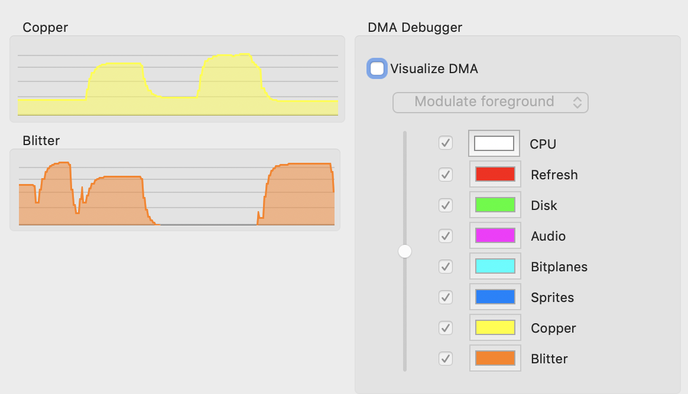This screenshot has width=688, height=394.
Task: Uncheck the Bitplanes checkbox
Action: pyautogui.click(x=445, y=267)
